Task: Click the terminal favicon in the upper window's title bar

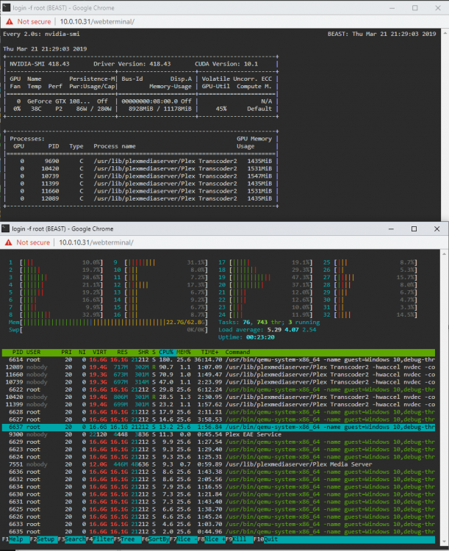Action: (x=6, y=8)
